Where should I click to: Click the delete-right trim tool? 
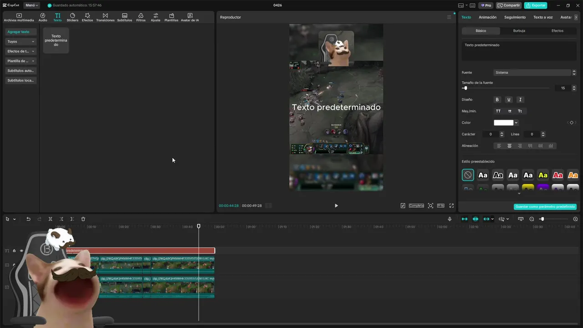tap(72, 219)
